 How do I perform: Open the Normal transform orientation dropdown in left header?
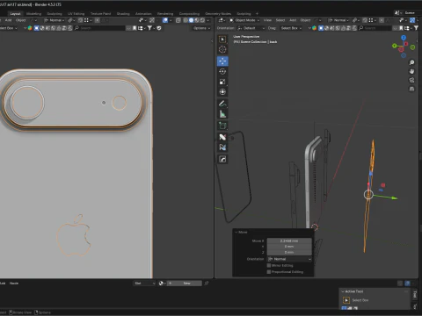point(55,20)
